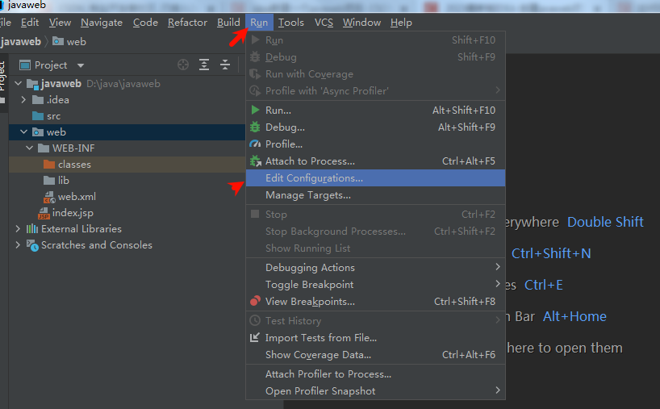Open the Debugging Actions submenu
Image resolution: width=660 pixels, height=409 pixels.
coord(375,267)
